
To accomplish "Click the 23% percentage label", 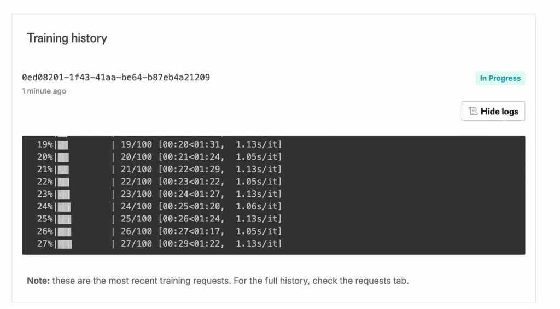I will point(45,194).
